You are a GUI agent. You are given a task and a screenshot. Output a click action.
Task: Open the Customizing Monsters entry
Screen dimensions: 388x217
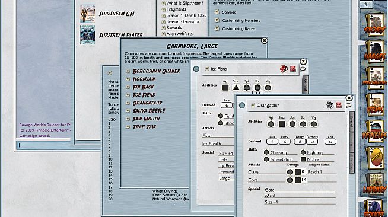(x=241, y=21)
